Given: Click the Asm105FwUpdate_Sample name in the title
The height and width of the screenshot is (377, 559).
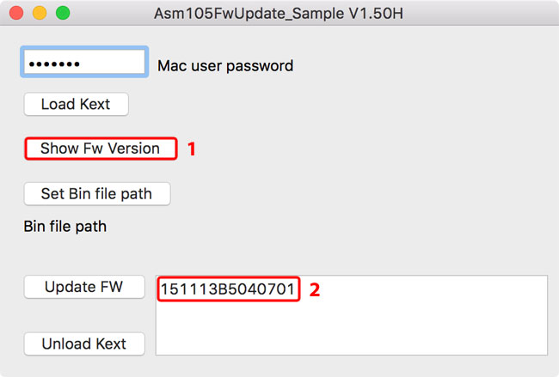Looking at the screenshot, I should coord(255,15).
